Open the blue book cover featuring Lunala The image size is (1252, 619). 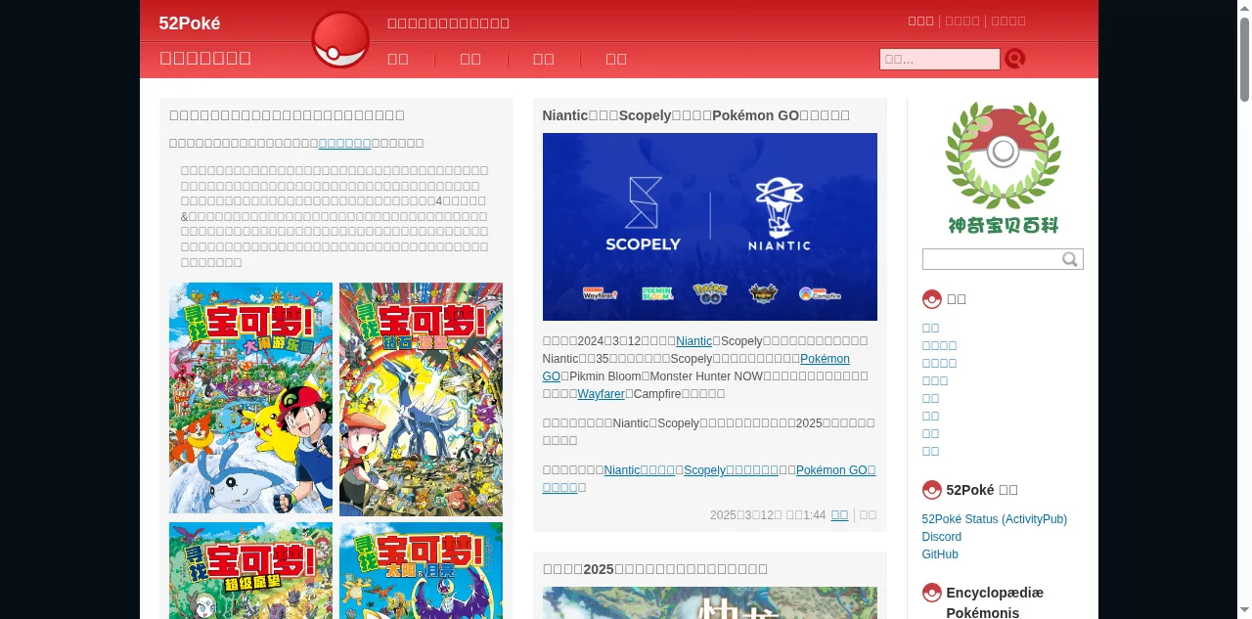421,570
